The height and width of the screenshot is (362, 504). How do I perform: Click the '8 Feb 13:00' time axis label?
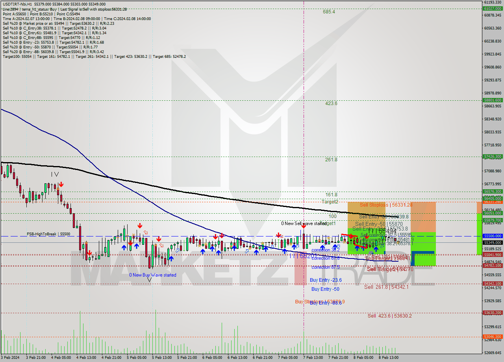coord(388,358)
